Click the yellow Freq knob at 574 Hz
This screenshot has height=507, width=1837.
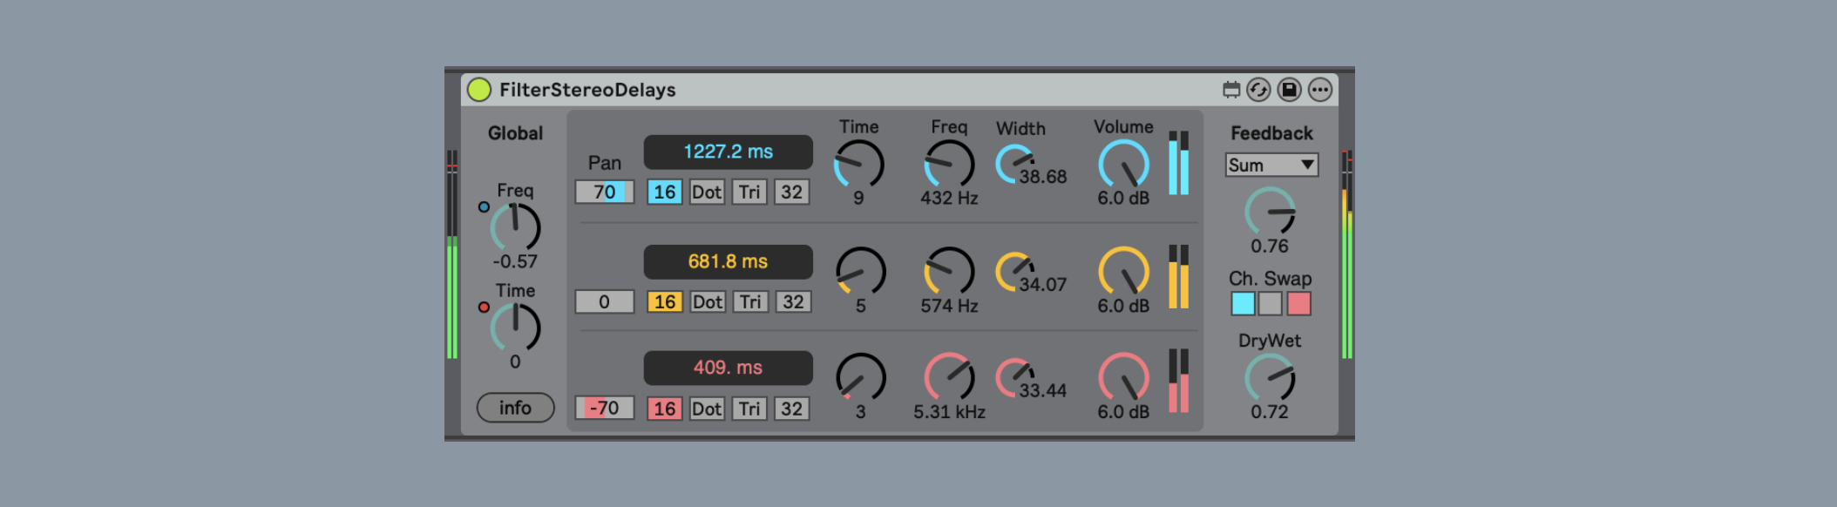pos(949,272)
